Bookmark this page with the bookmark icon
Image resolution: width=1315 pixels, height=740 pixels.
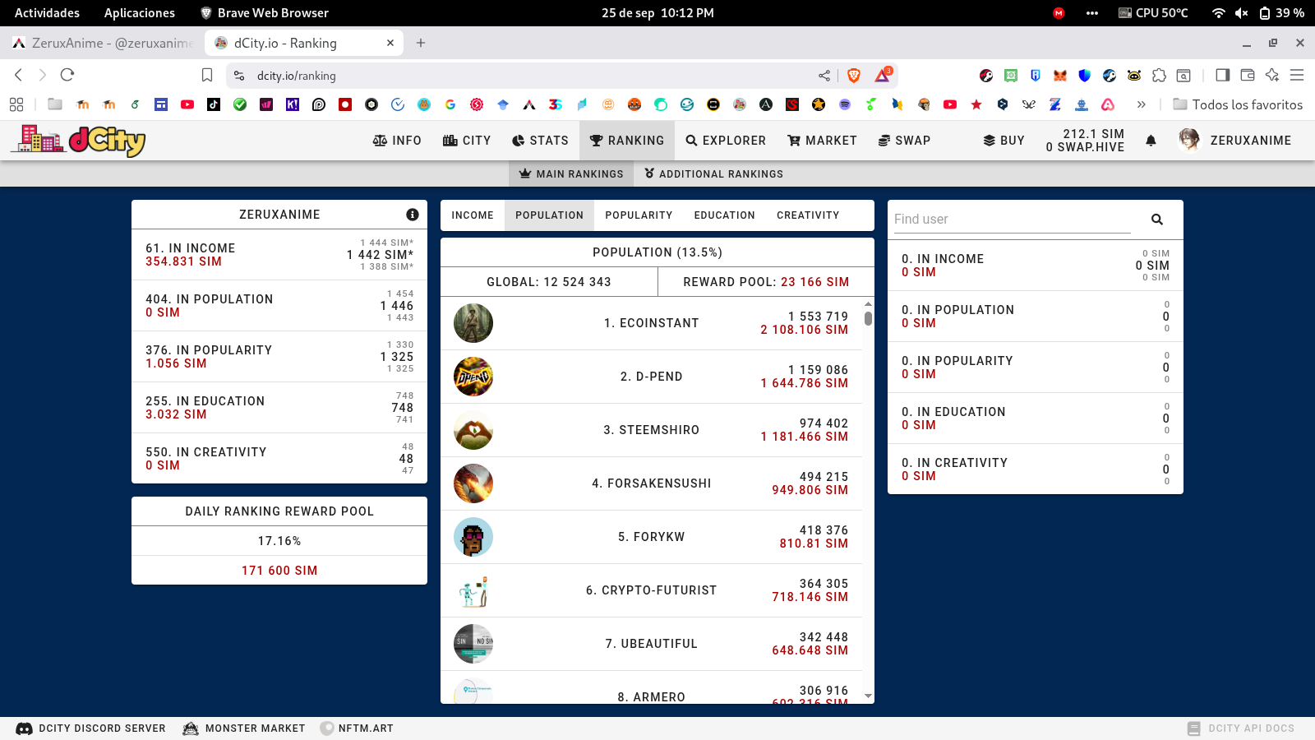click(x=207, y=75)
